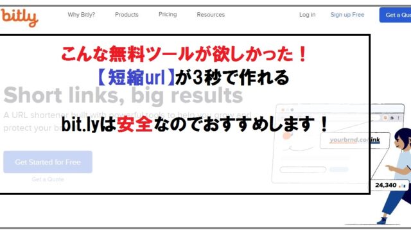
Task: Click the pale orange avatar circle in the illustration
Action: [287, 135]
